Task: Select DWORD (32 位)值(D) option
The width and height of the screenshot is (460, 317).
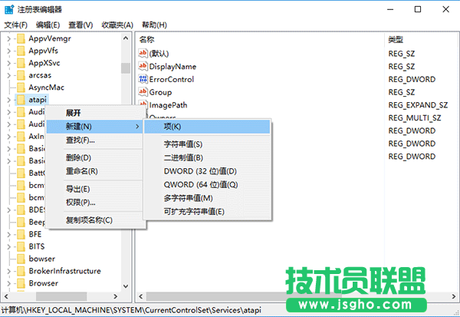Action: coord(200,170)
